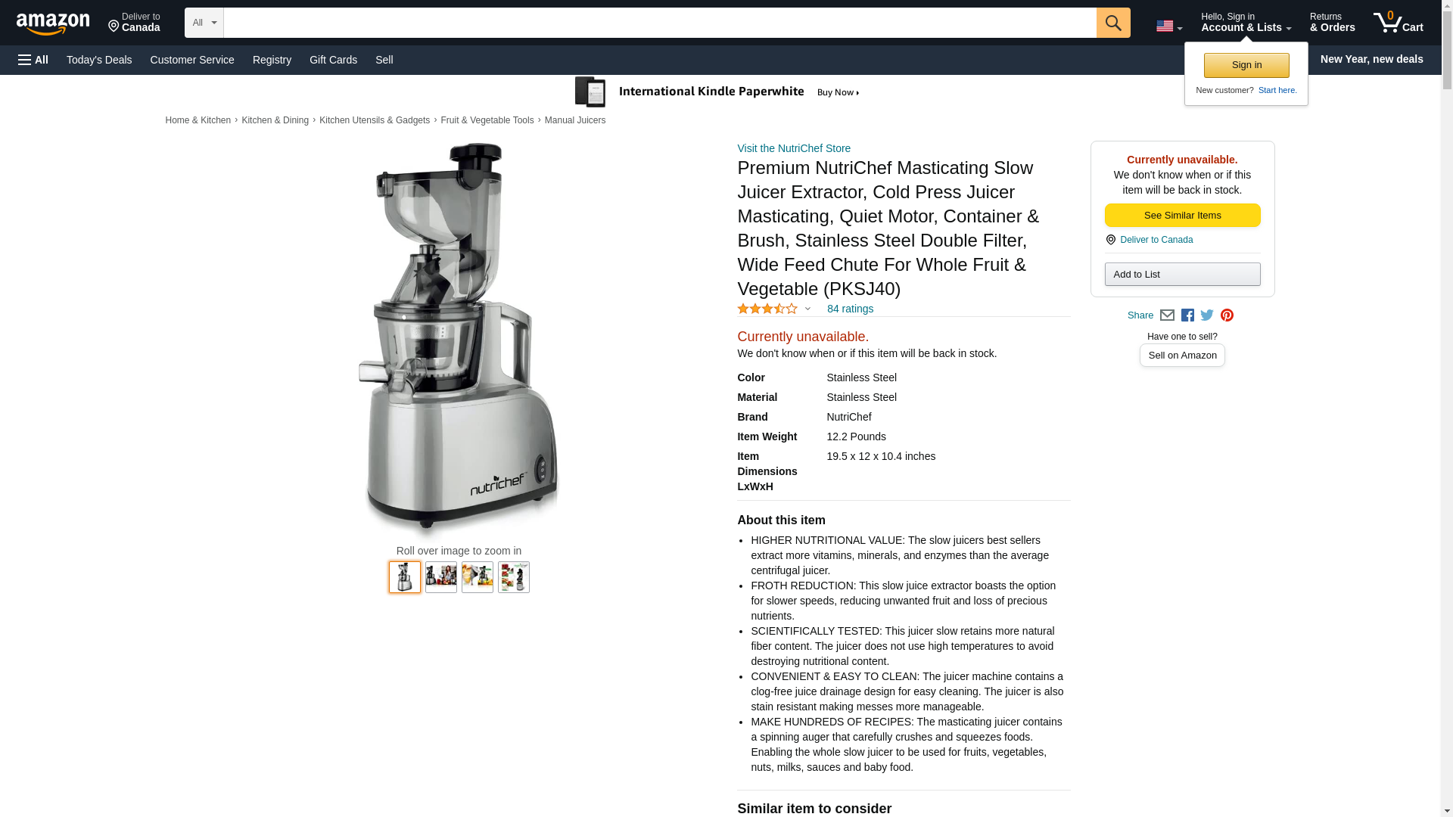Click the search magnifier Go button
This screenshot has height=817, width=1453.
[1112, 23]
